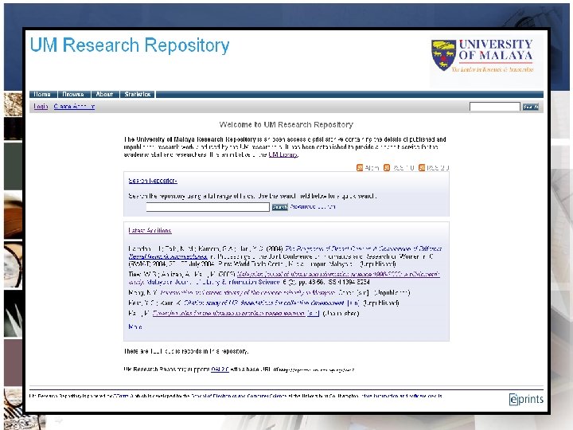Open the Browse menu
This screenshot has width=573, height=430.
(x=73, y=94)
